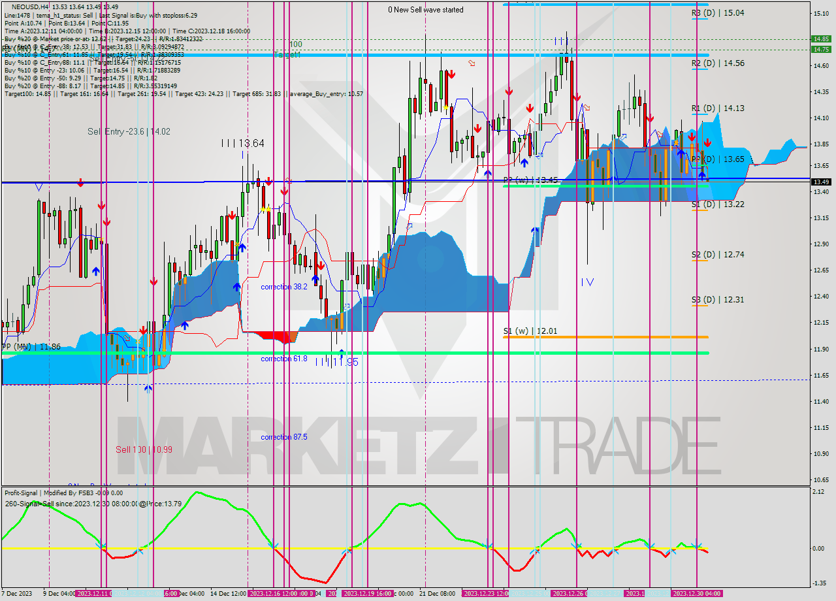Click the 'Buy %10 @ Entry -23: 10.06' line
The image size is (836, 601).
tap(92, 70)
